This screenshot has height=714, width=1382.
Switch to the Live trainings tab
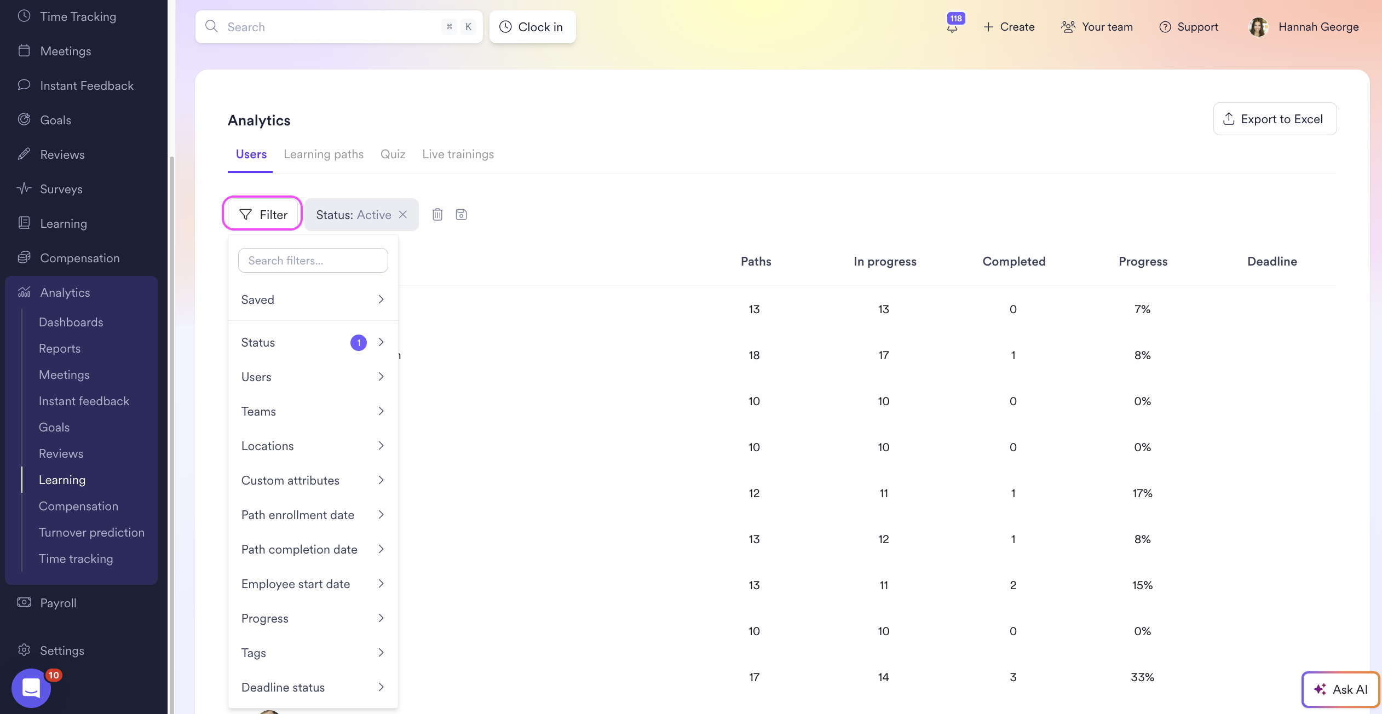(x=458, y=154)
